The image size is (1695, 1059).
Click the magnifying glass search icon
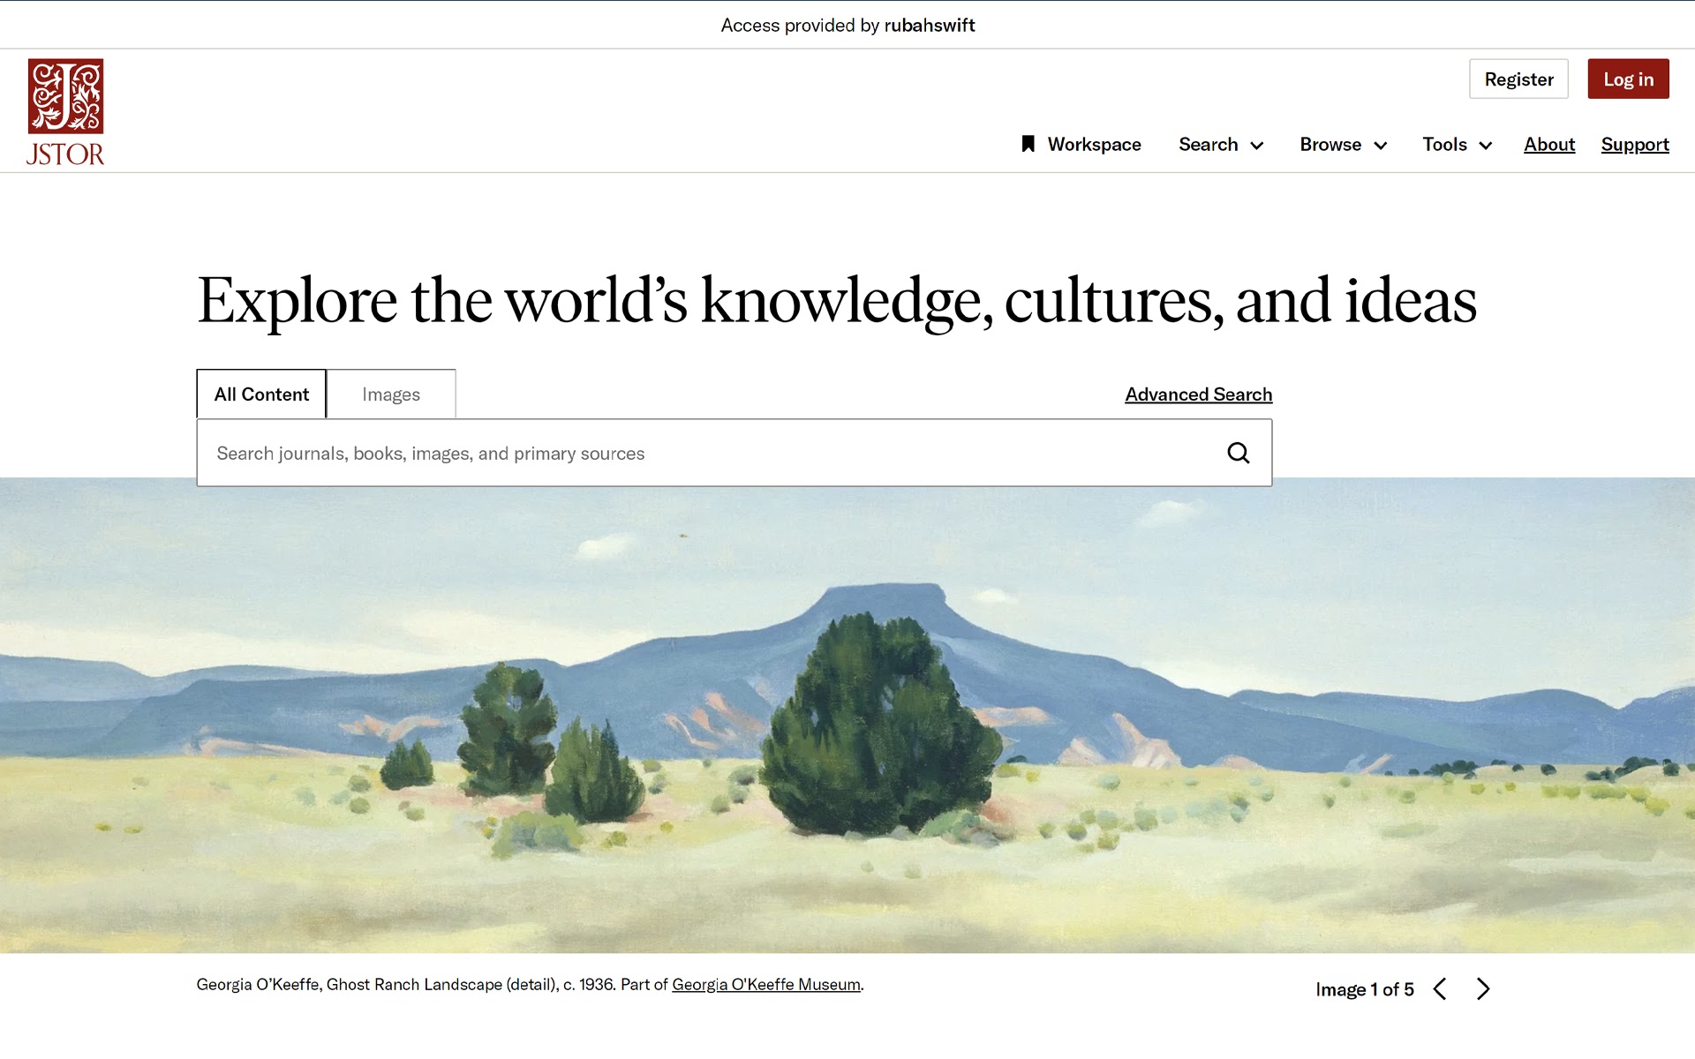point(1239,453)
